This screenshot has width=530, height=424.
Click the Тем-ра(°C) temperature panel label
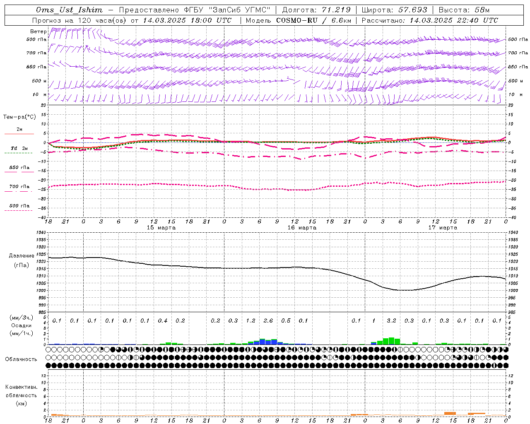[x=19, y=117]
